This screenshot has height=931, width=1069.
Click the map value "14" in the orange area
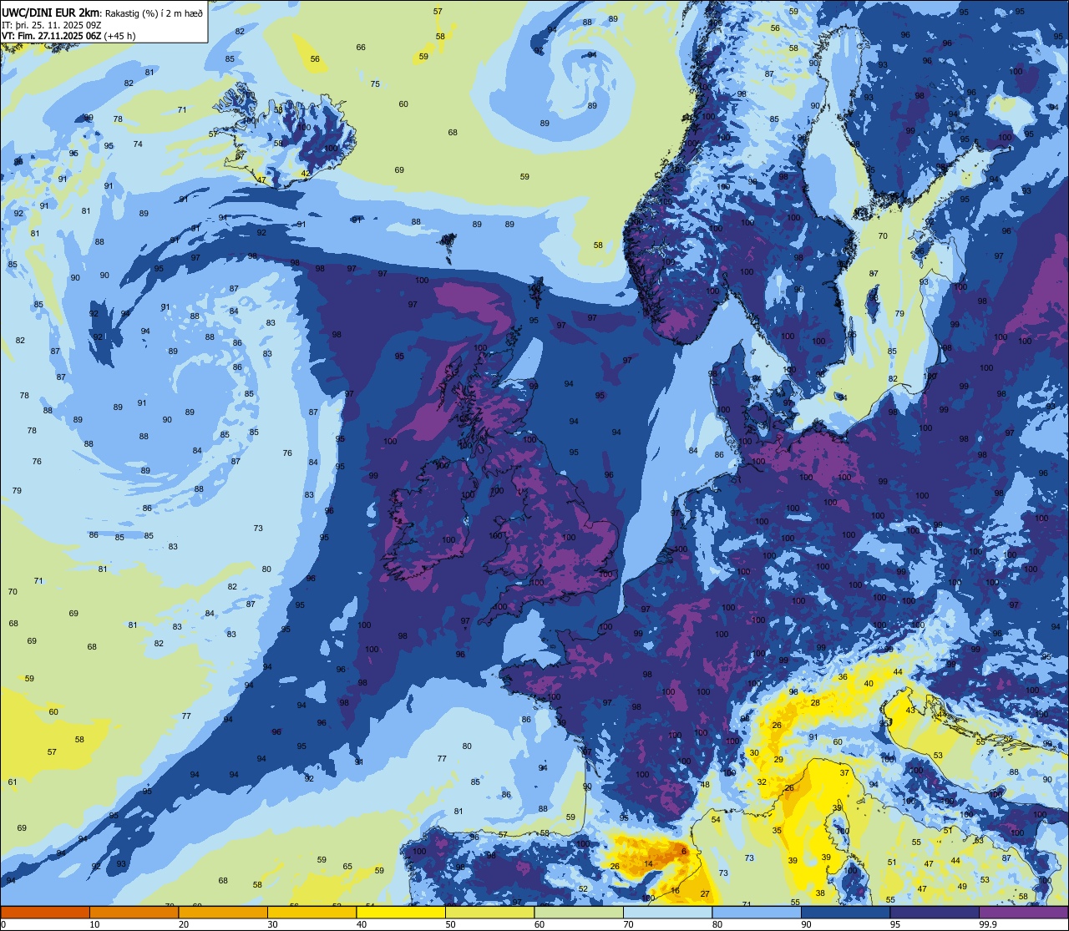pos(649,863)
